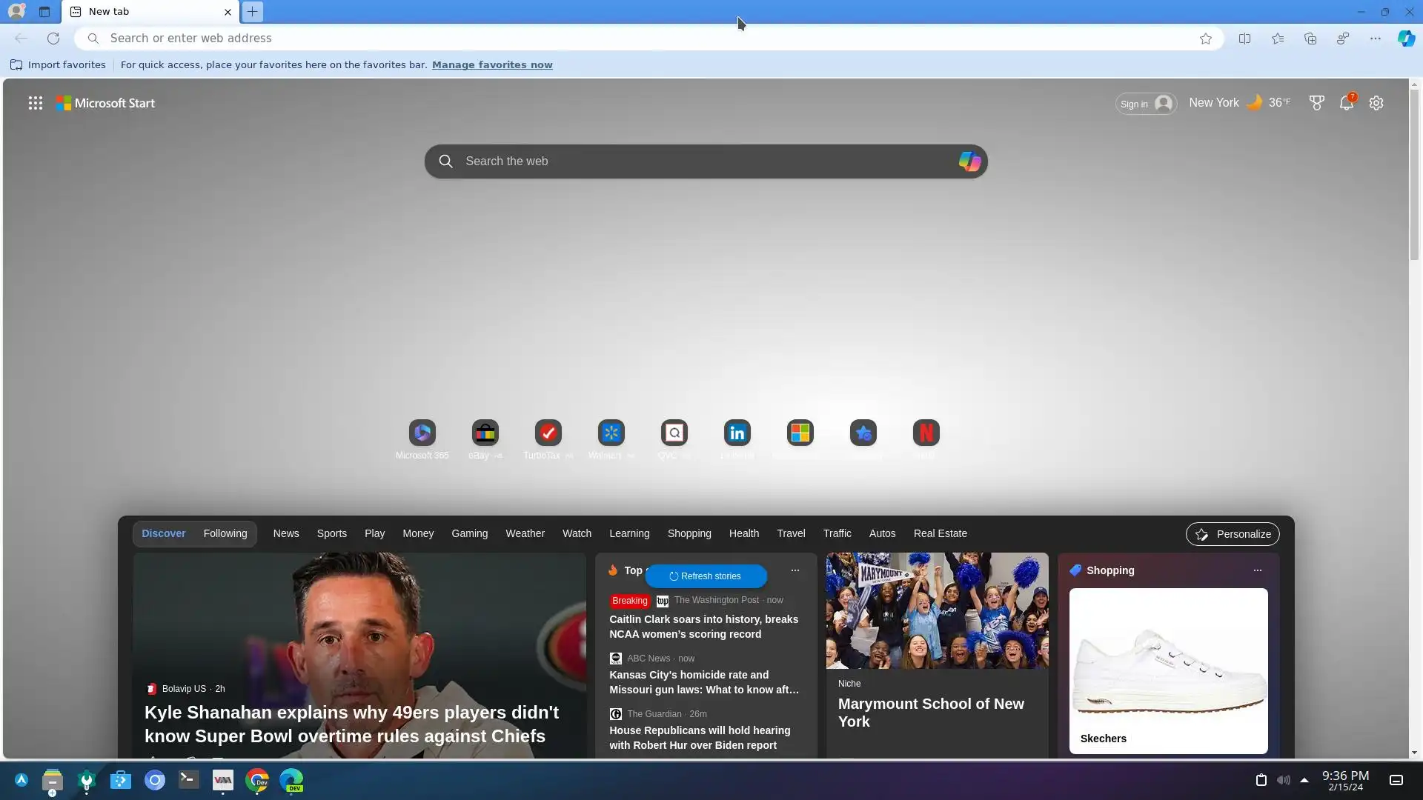The height and width of the screenshot is (800, 1423).
Task: Expand Top stories card options menu
Action: pyautogui.click(x=795, y=570)
